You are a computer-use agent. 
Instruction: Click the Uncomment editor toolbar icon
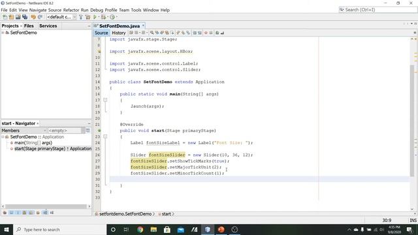point(222,33)
